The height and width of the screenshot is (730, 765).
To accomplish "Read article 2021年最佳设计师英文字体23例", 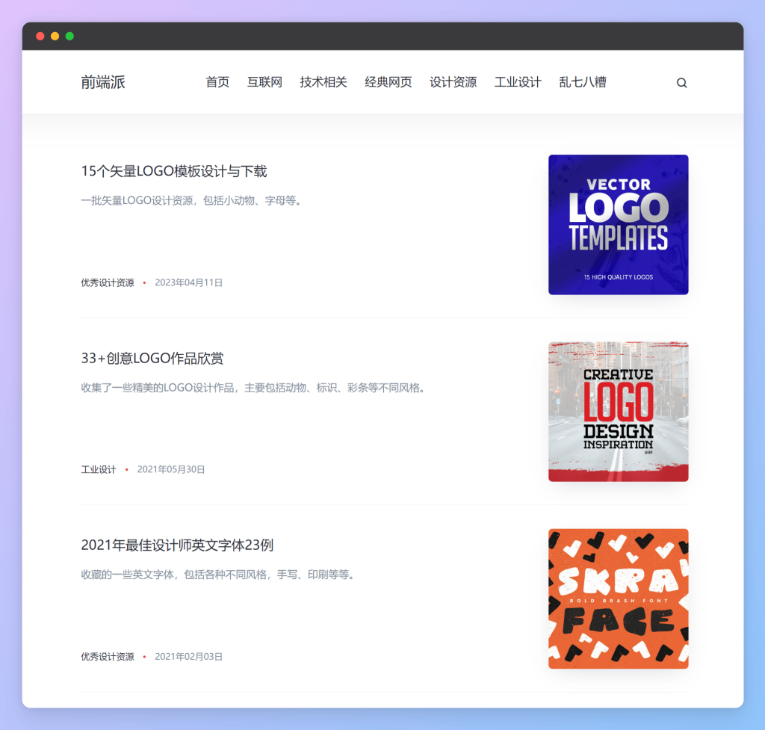I will pos(177,545).
